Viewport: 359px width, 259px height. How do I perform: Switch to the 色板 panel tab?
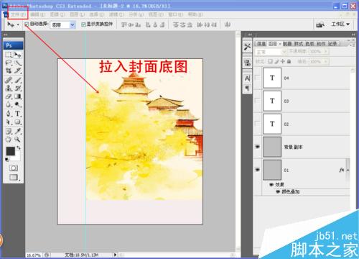pos(309,44)
